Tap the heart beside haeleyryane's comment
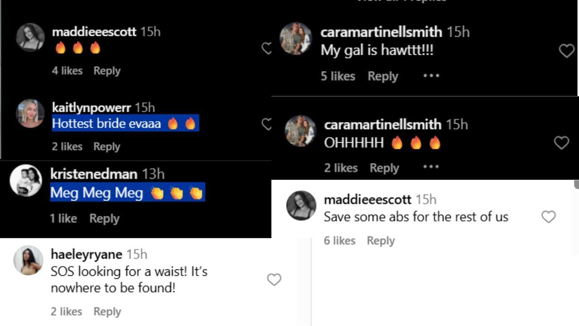 [274, 279]
